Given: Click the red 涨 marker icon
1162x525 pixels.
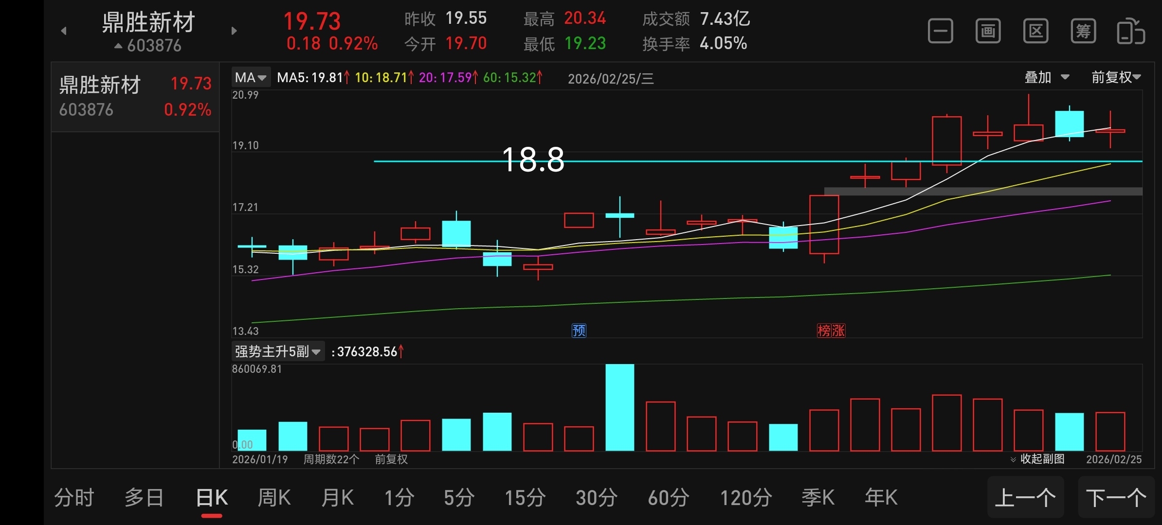Looking at the screenshot, I should pos(838,331).
